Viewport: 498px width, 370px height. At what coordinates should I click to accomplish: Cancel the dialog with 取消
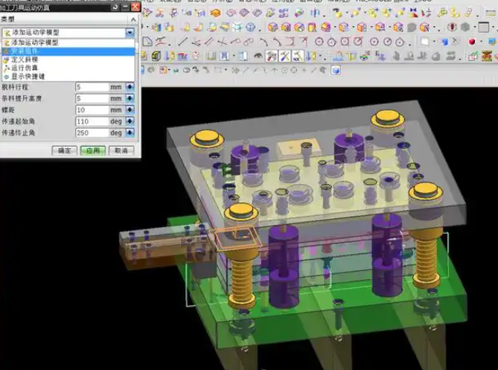pos(118,150)
